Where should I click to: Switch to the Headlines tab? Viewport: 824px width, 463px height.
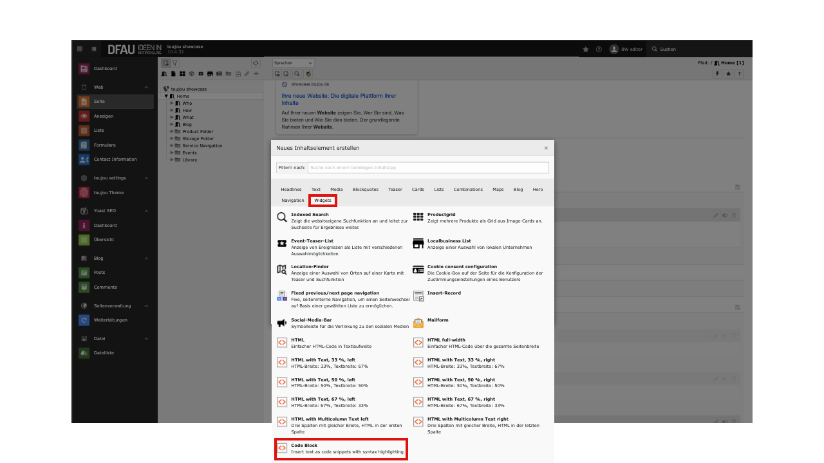(x=291, y=190)
